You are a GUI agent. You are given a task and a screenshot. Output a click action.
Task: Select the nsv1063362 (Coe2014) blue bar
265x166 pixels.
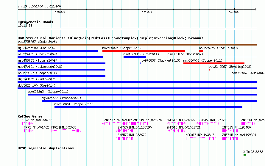[x=135, y=57]
